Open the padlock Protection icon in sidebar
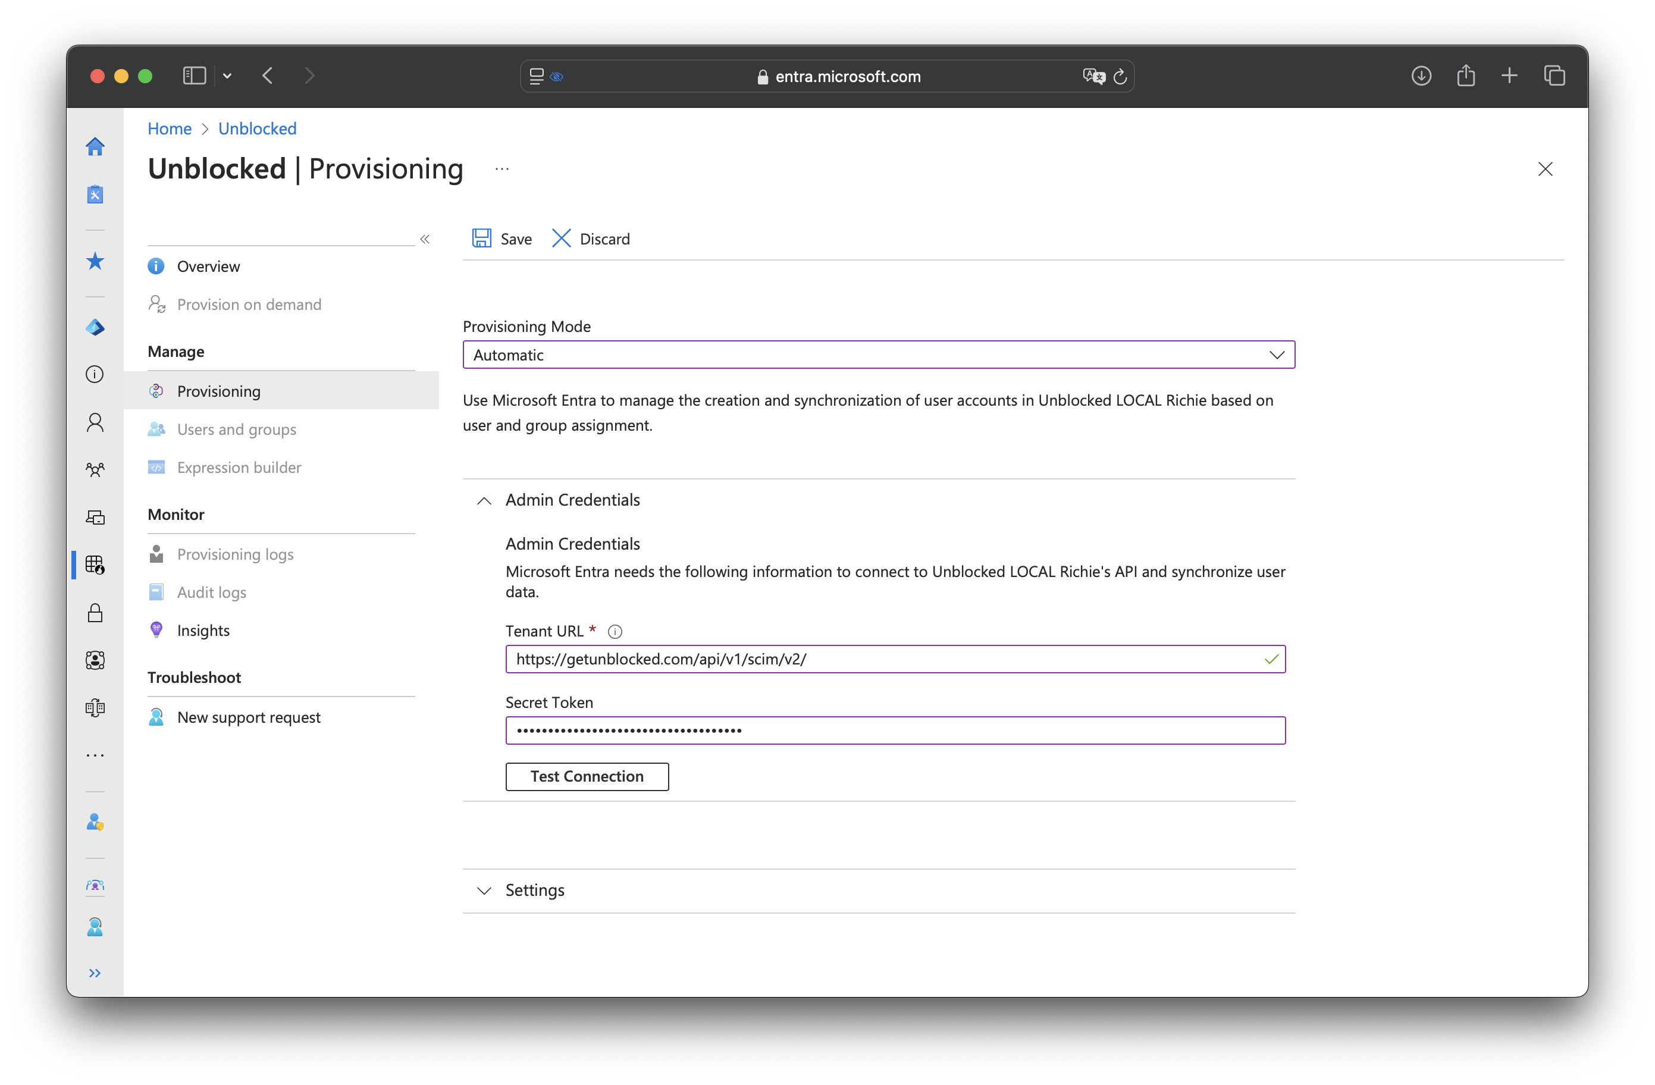Screen dimensions: 1655x1085 pos(95,613)
